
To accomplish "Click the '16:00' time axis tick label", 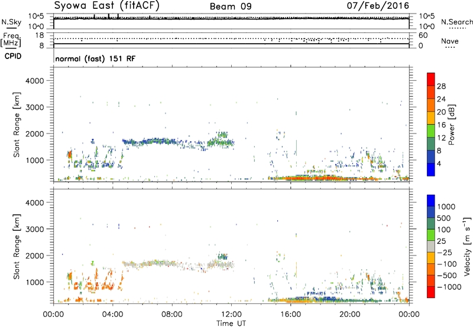I will click(290, 315).
